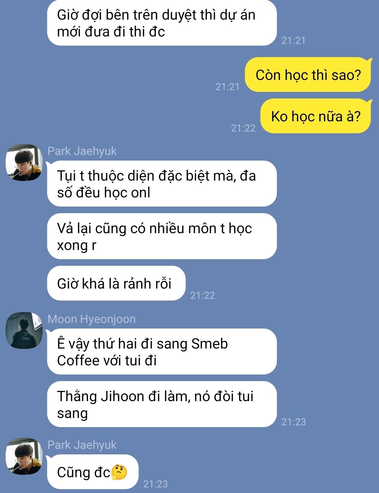Tap the 'Còn học thì sao?' yellow bubble
Screen dimensions: 379x493
coord(308,75)
